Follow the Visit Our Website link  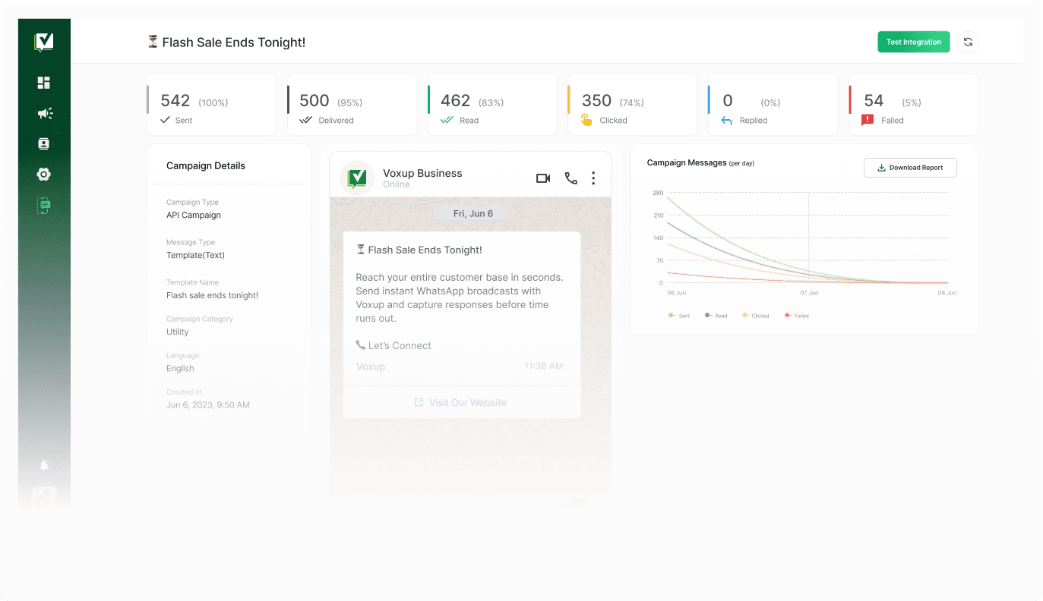pos(460,403)
